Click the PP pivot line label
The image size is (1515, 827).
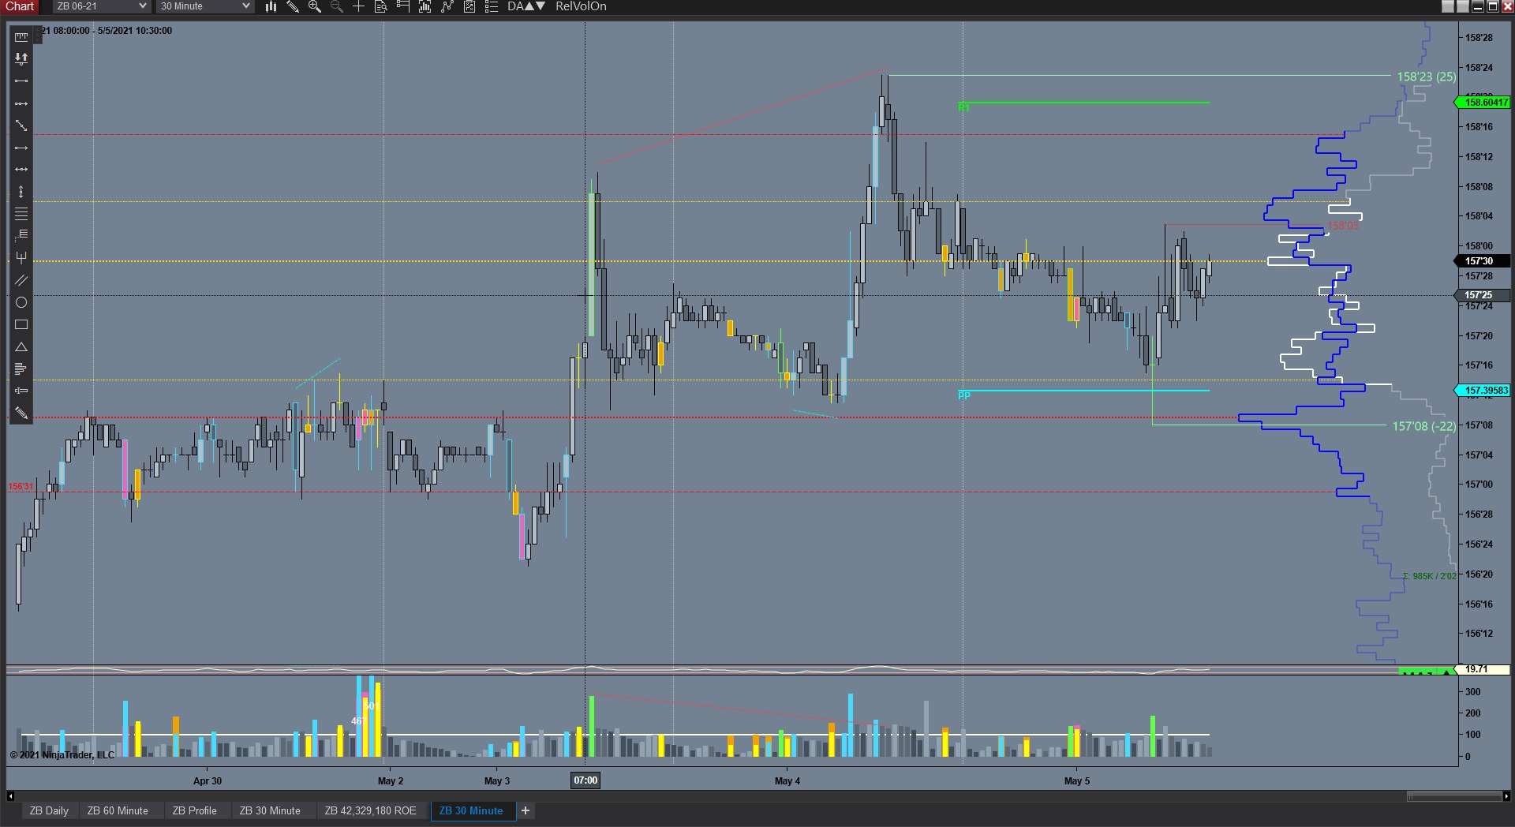pos(963,395)
